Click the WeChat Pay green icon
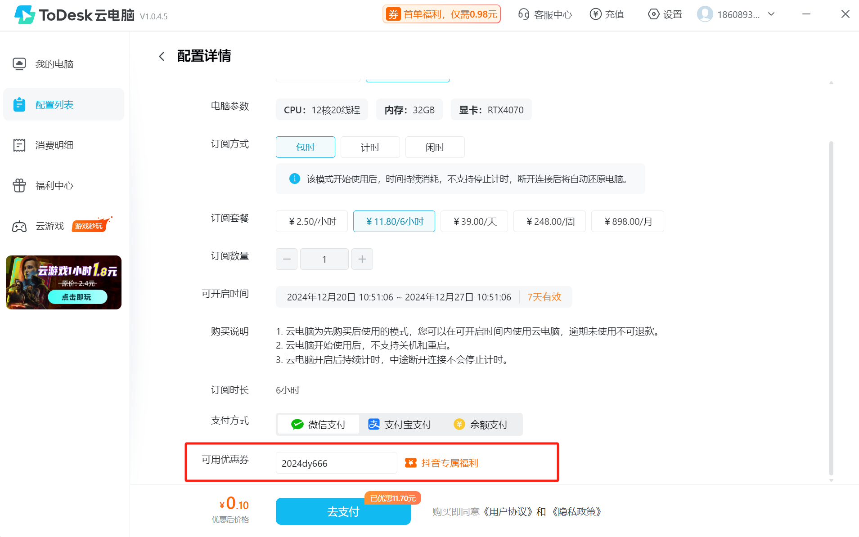859x537 pixels. pyautogui.click(x=297, y=424)
